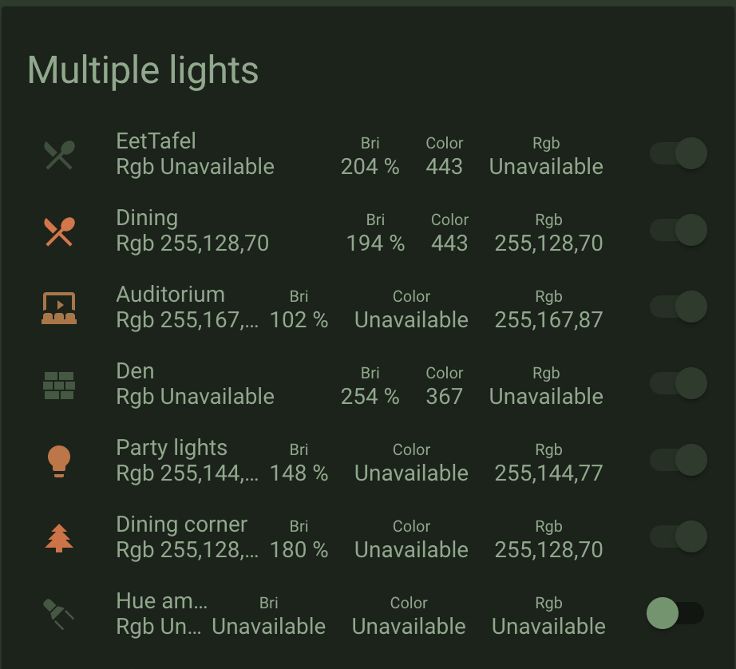Image resolution: width=736 pixels, height=669 pixels.
Task: Open the Rgb 255,167,87 value for Auditorium
Action: (x=548, y=320)
